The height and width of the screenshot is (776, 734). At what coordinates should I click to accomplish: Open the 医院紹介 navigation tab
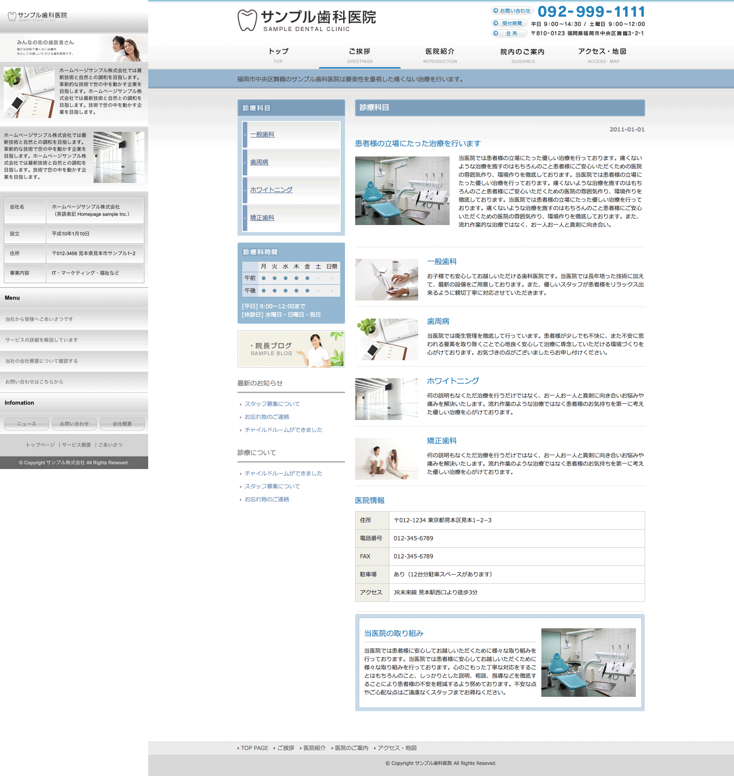coord(439,55)
